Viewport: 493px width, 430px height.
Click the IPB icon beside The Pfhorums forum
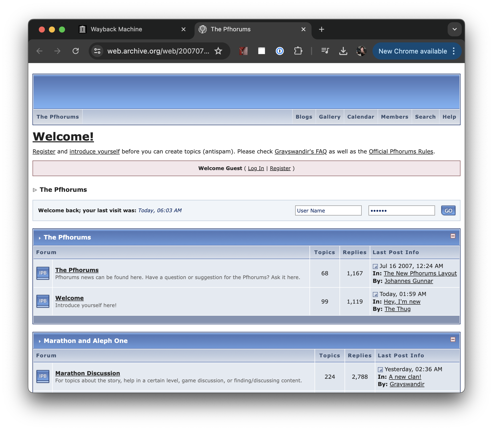pos(43,273)
